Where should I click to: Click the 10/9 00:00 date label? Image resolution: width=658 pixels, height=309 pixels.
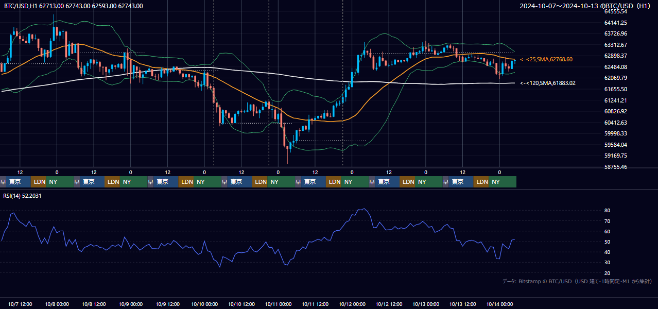tap(131, 304)
